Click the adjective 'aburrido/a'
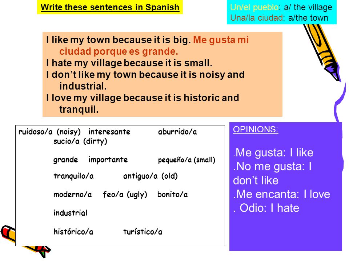This screenshot has width=349, height=261. 177,132
